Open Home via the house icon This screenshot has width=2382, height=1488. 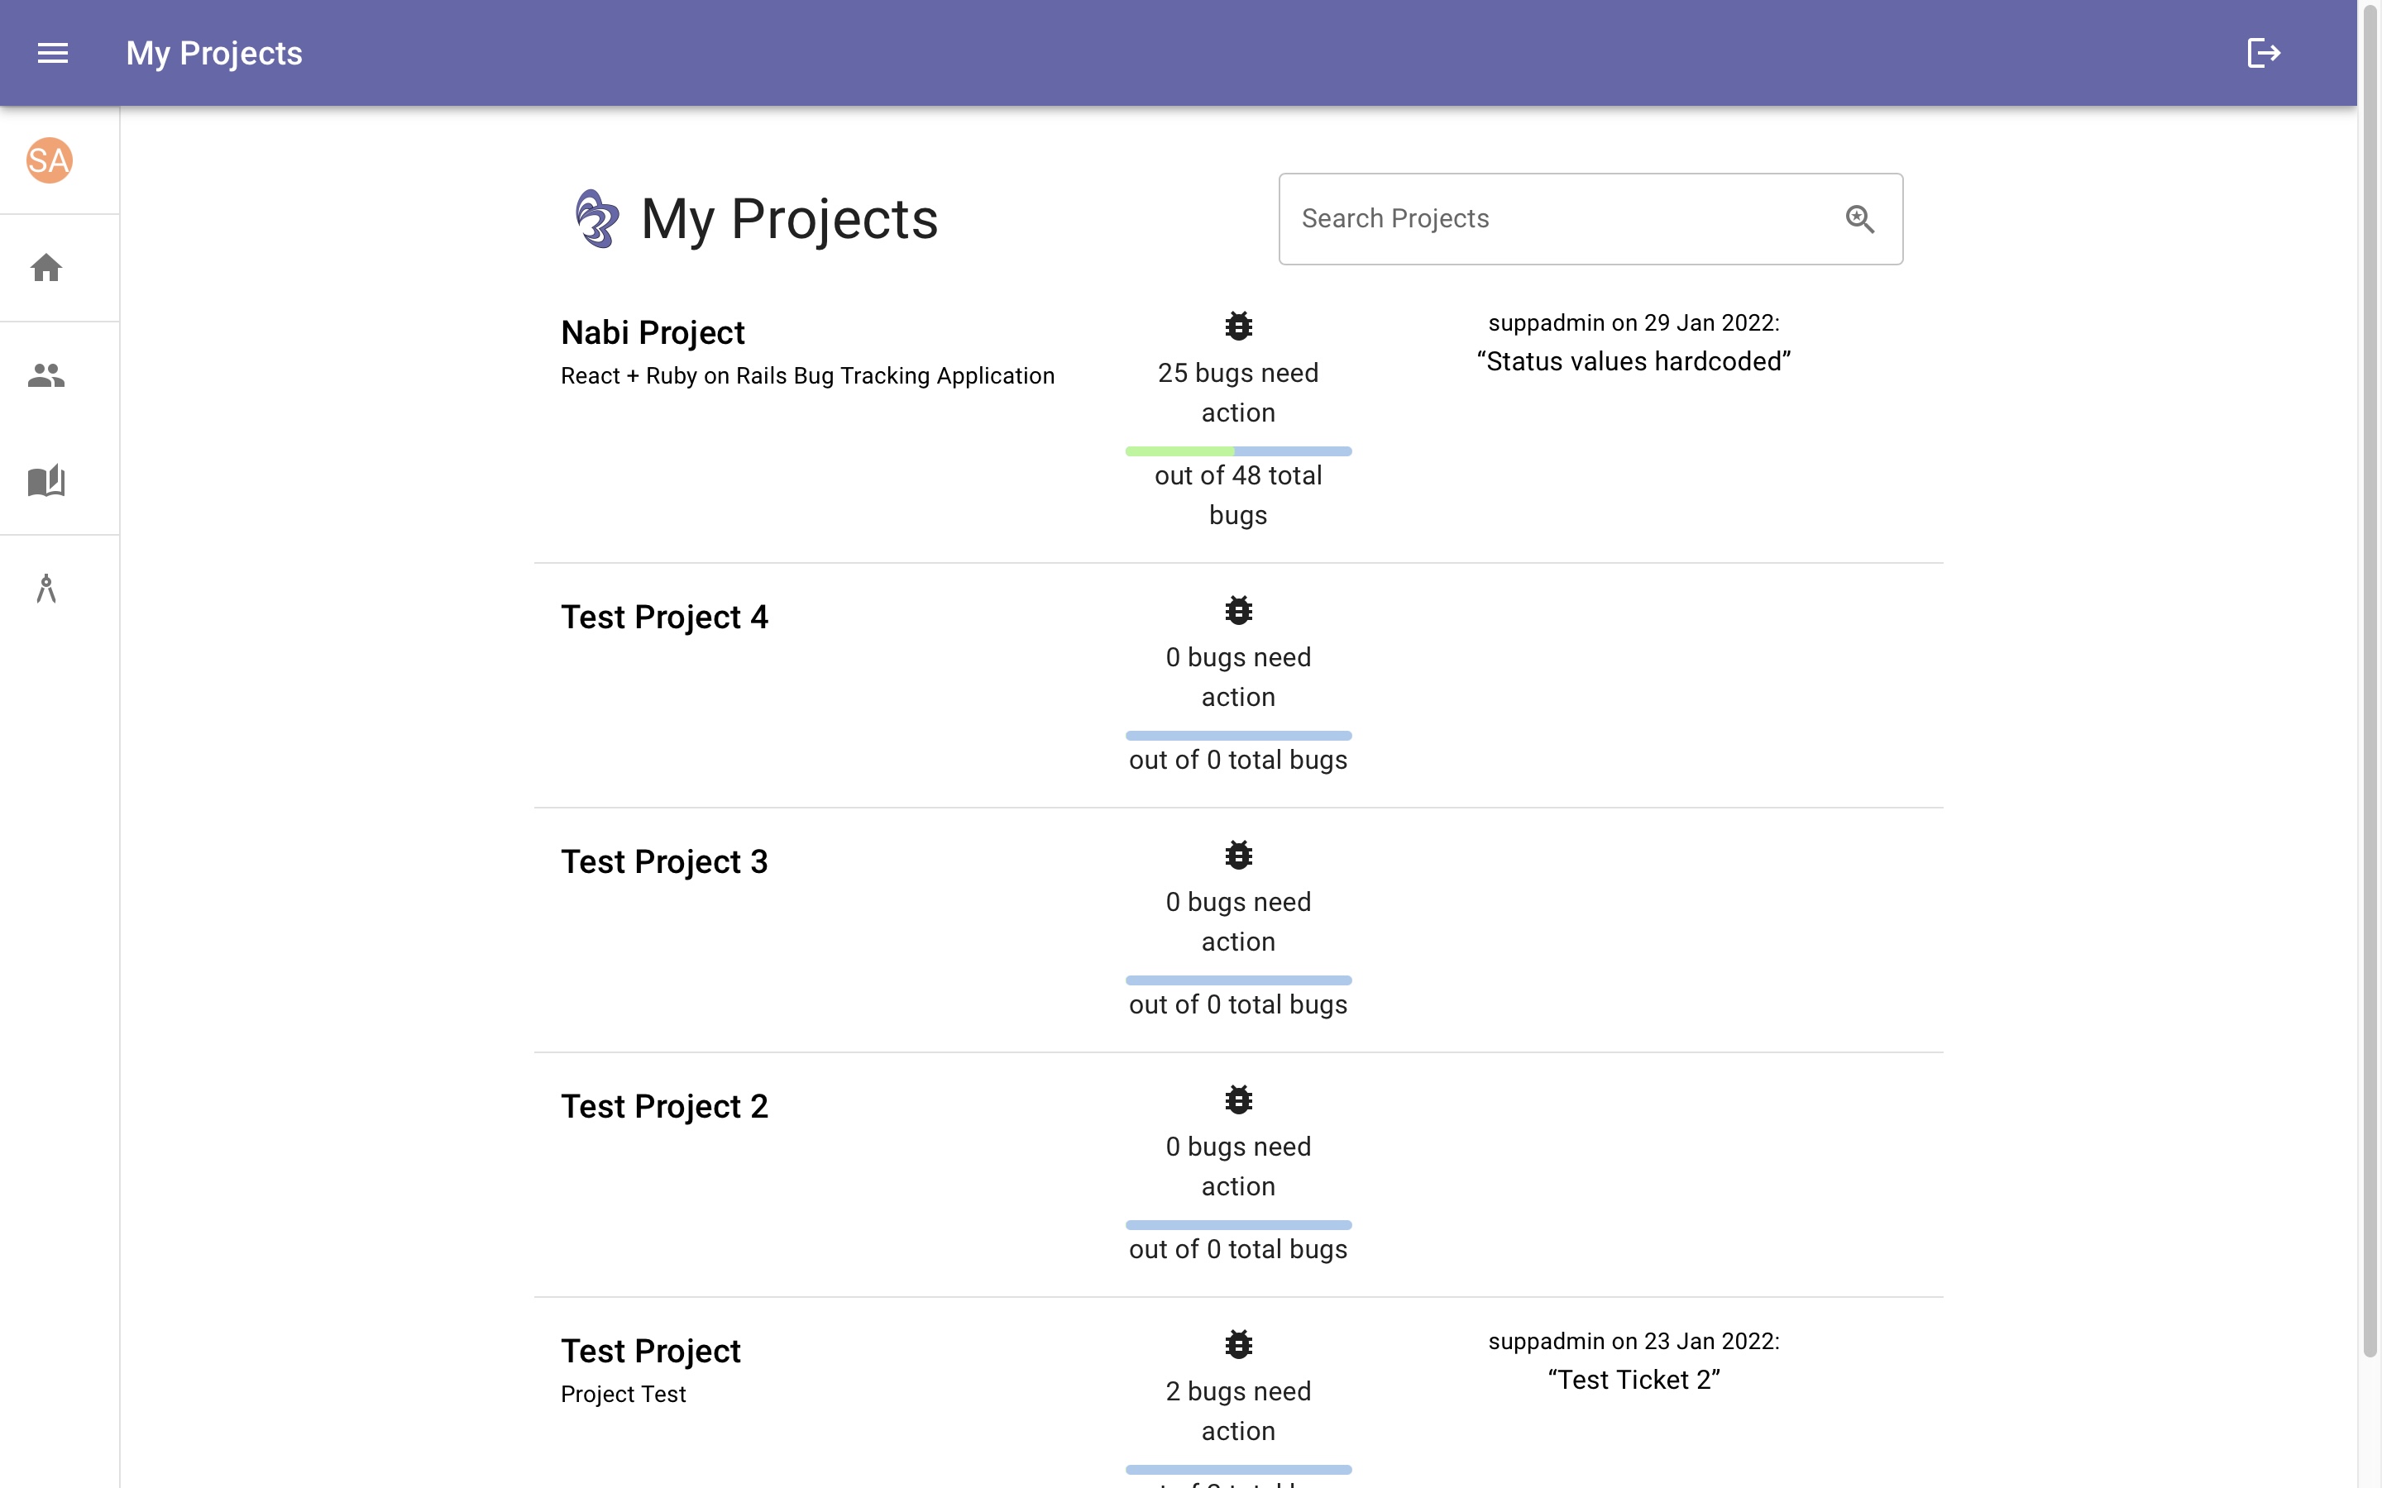[45, 268]
